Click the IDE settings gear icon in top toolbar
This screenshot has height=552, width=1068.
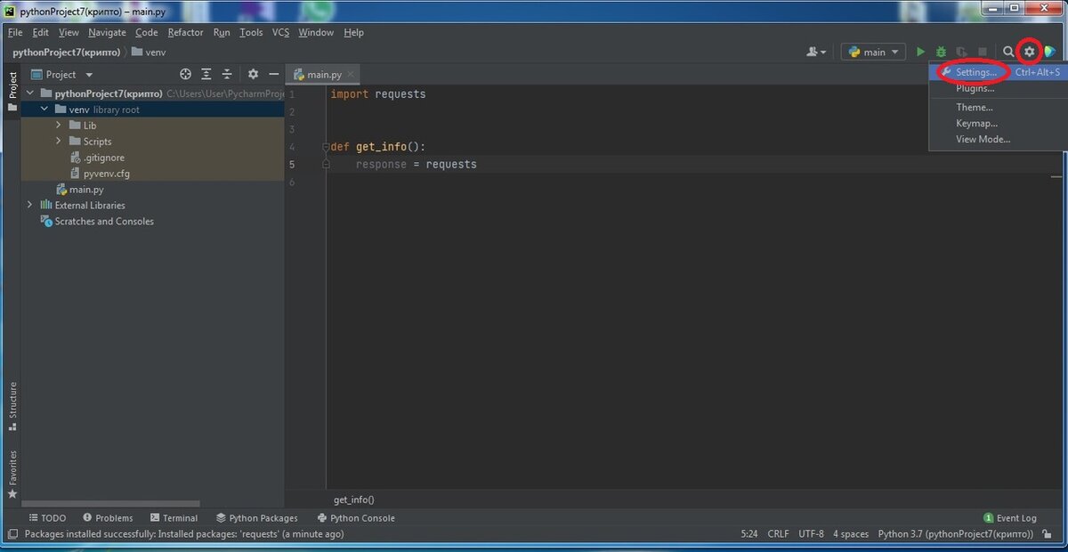point(1030,52)
